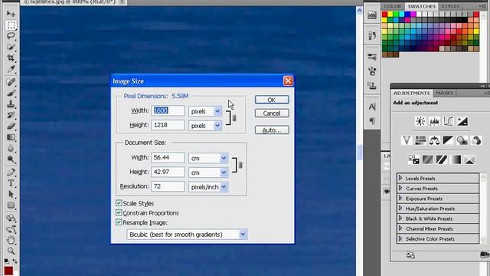The width and height of the screenshot is (490, 276).
Task: Open the Character panel icon
Action: (372, 107)
